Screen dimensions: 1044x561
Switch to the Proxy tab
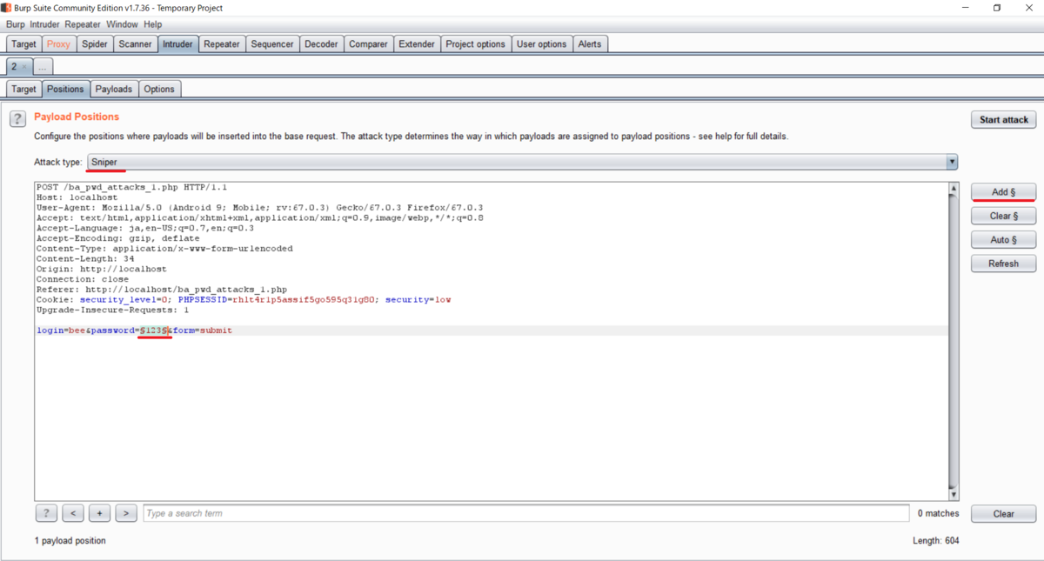[59, 43]
